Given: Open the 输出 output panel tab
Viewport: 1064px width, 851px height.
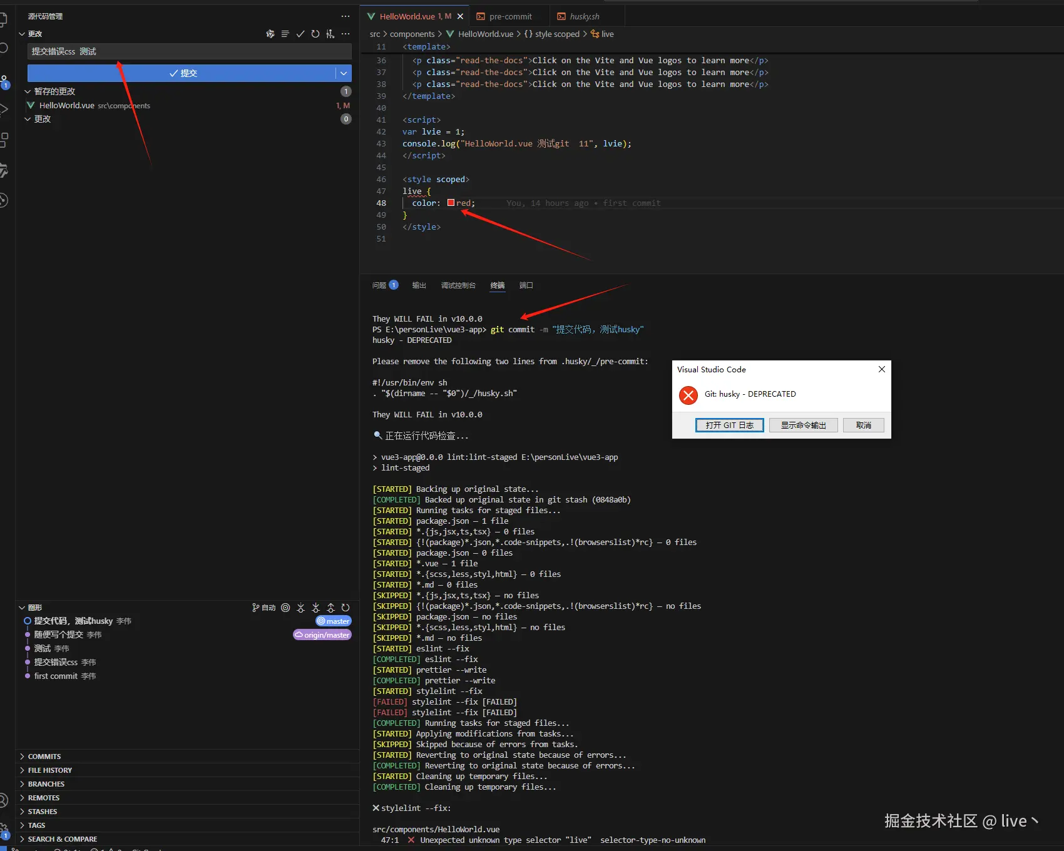Looking at the screenshot, I should 419,285.
